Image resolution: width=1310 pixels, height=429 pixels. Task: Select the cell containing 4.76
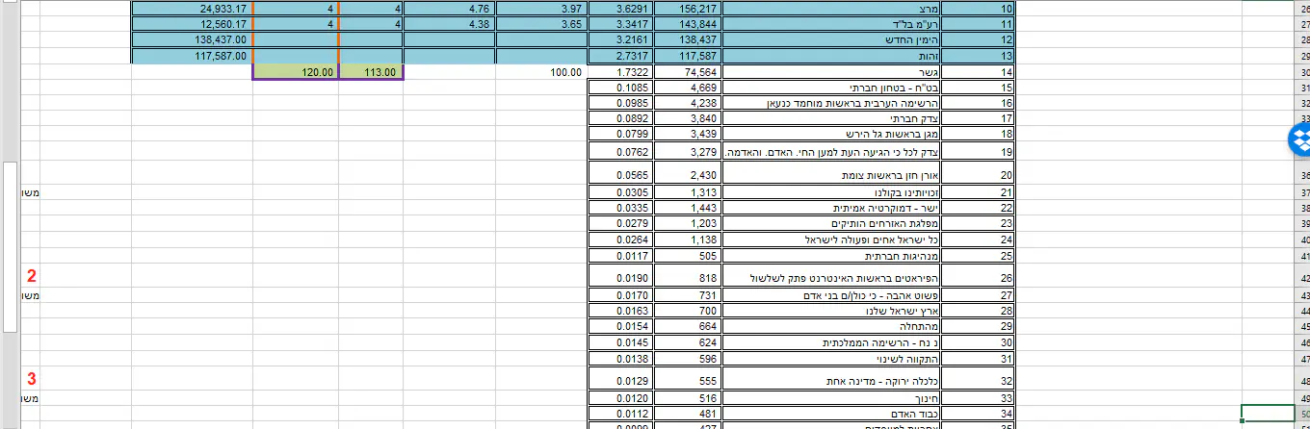point(450,9)
